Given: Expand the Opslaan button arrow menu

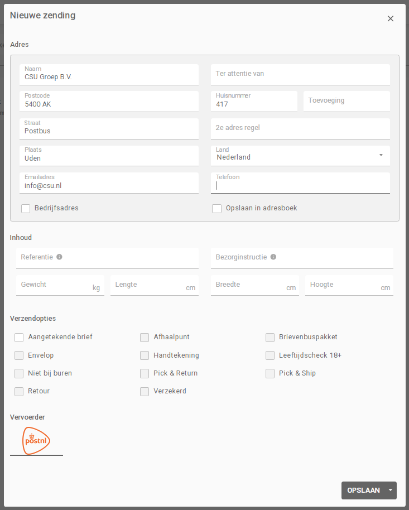Looking at the screenshot, I should [x=391, y=490].
